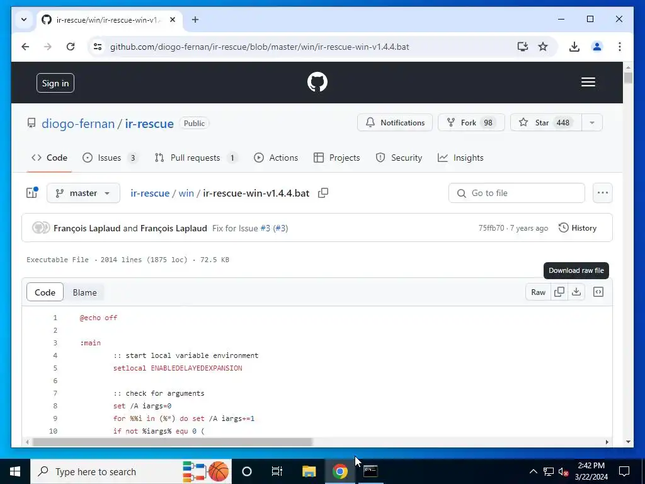Click the horizontal scrollbar thumb
The image size is (645, 484).
pyautogui.click(x=173, y=442)
